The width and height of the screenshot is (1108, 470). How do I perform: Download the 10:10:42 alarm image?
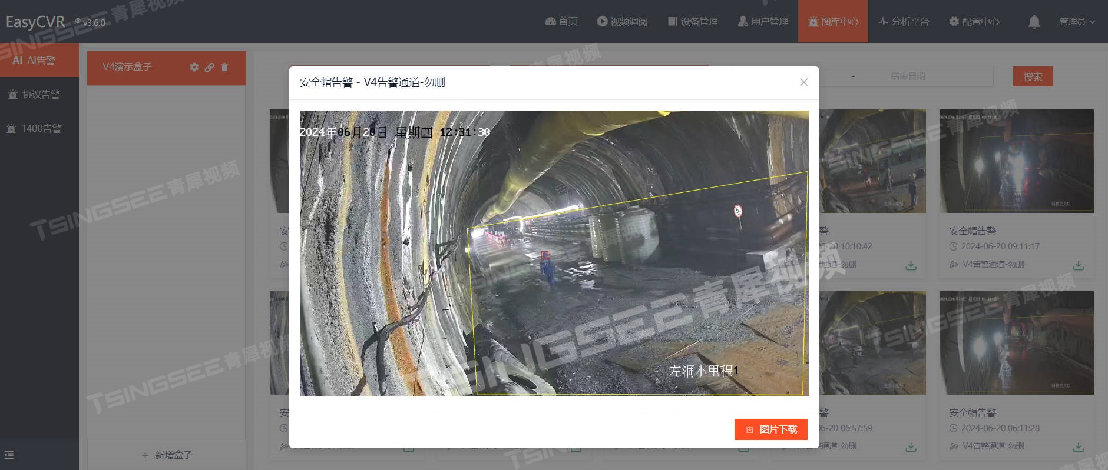(x=911, y=265)
